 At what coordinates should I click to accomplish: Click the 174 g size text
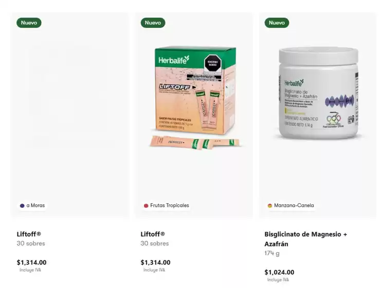[x=272, y=253]
